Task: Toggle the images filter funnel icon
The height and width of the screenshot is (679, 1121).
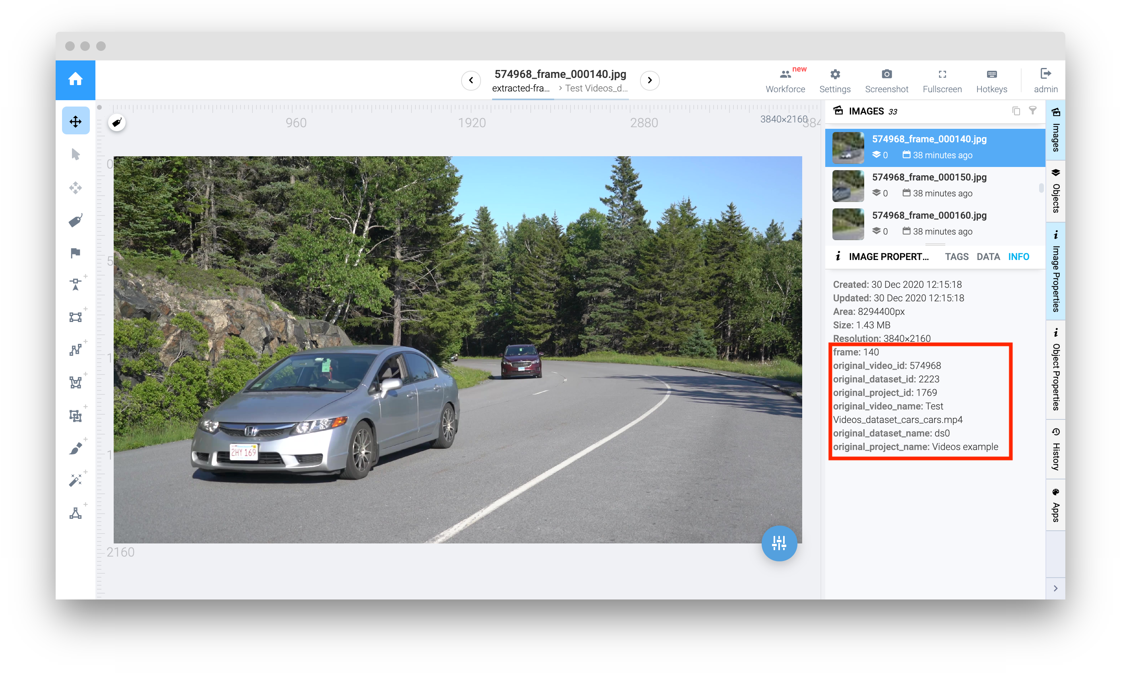Action: pyautogui.click(x=1033, y=111)
